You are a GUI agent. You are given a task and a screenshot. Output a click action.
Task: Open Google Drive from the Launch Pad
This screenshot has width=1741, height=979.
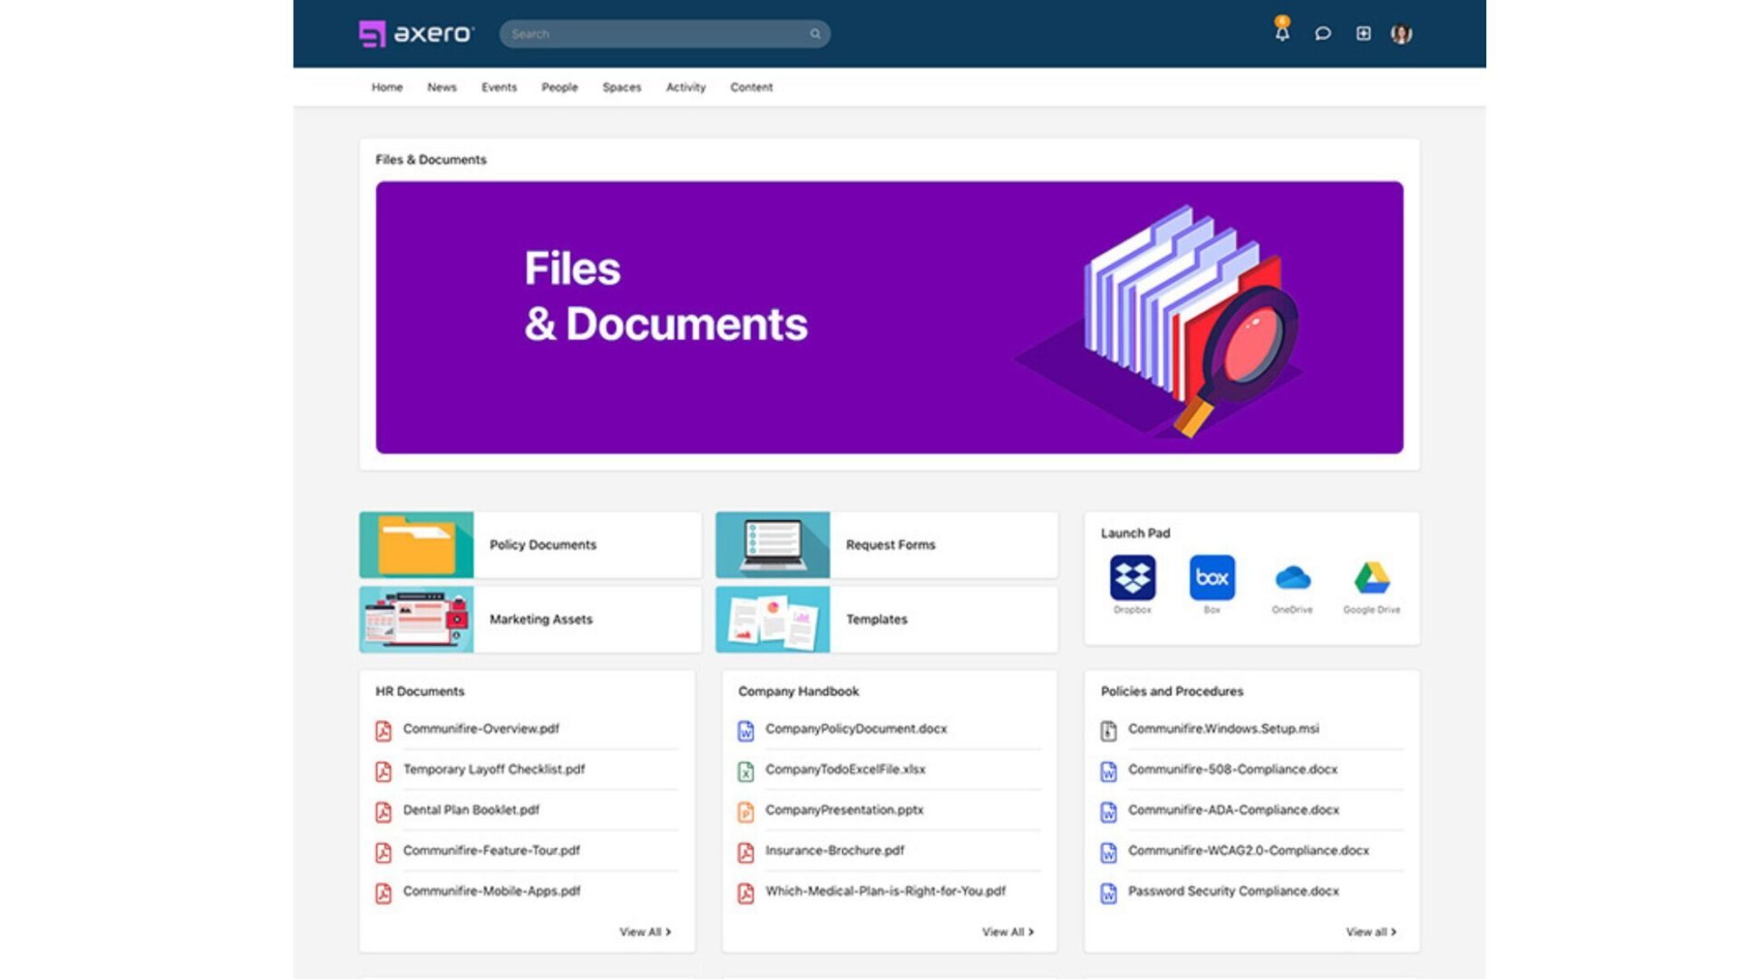1371,578
